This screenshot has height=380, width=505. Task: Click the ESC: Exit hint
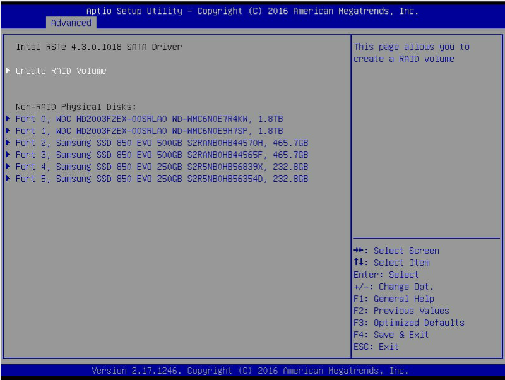pyautogui.click(x=376, y=347)
